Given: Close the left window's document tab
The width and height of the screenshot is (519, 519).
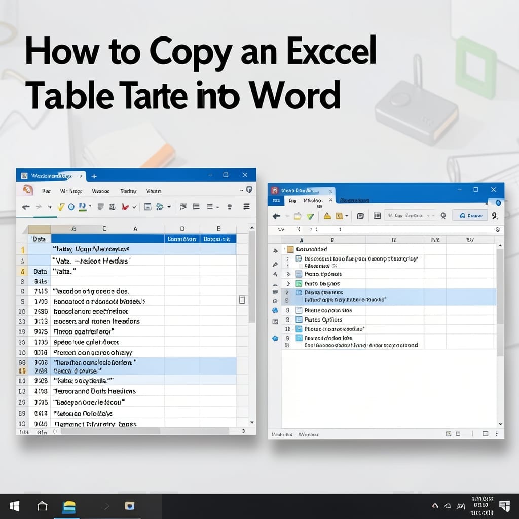Looking at the screenshot, I should tap(81, 176).
